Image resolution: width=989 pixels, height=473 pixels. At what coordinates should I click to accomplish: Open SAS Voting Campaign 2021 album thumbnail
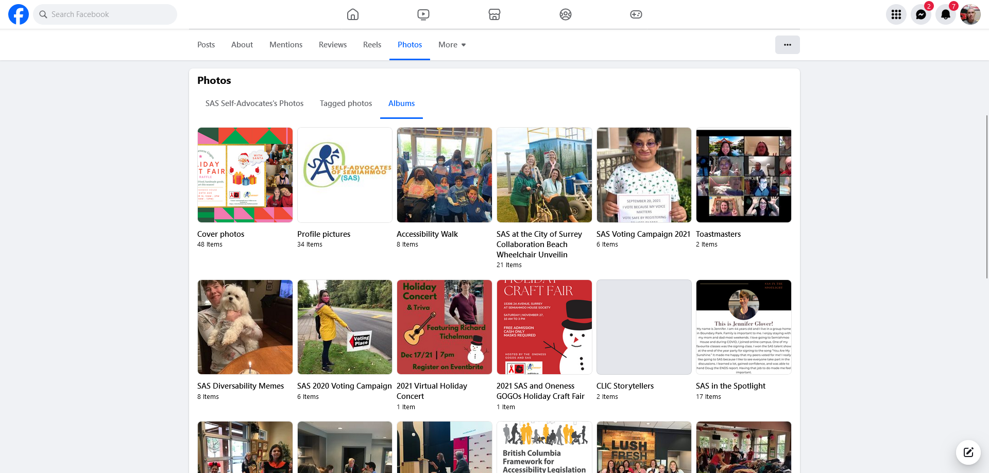pyautogui.click(x=644, y=175)
